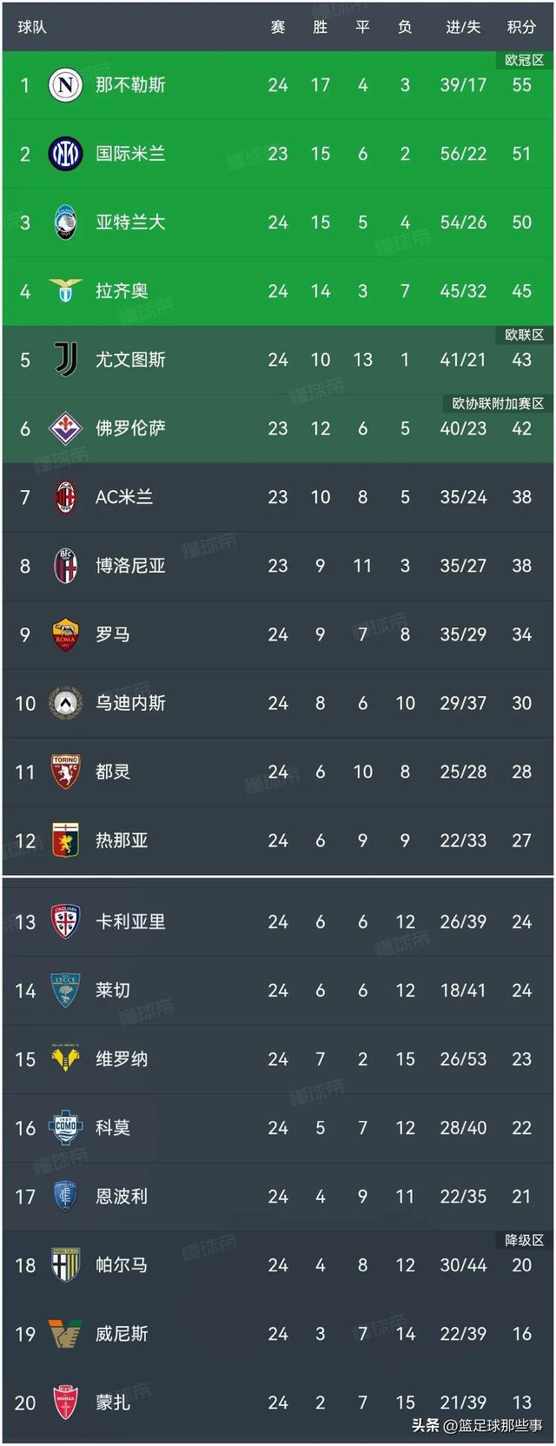Select the Inter Milan club badge

pyautogui.click(x=65, y=154)
